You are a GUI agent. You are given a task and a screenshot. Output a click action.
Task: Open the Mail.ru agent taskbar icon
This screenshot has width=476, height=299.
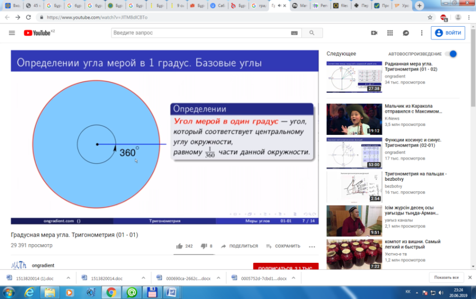132,292
